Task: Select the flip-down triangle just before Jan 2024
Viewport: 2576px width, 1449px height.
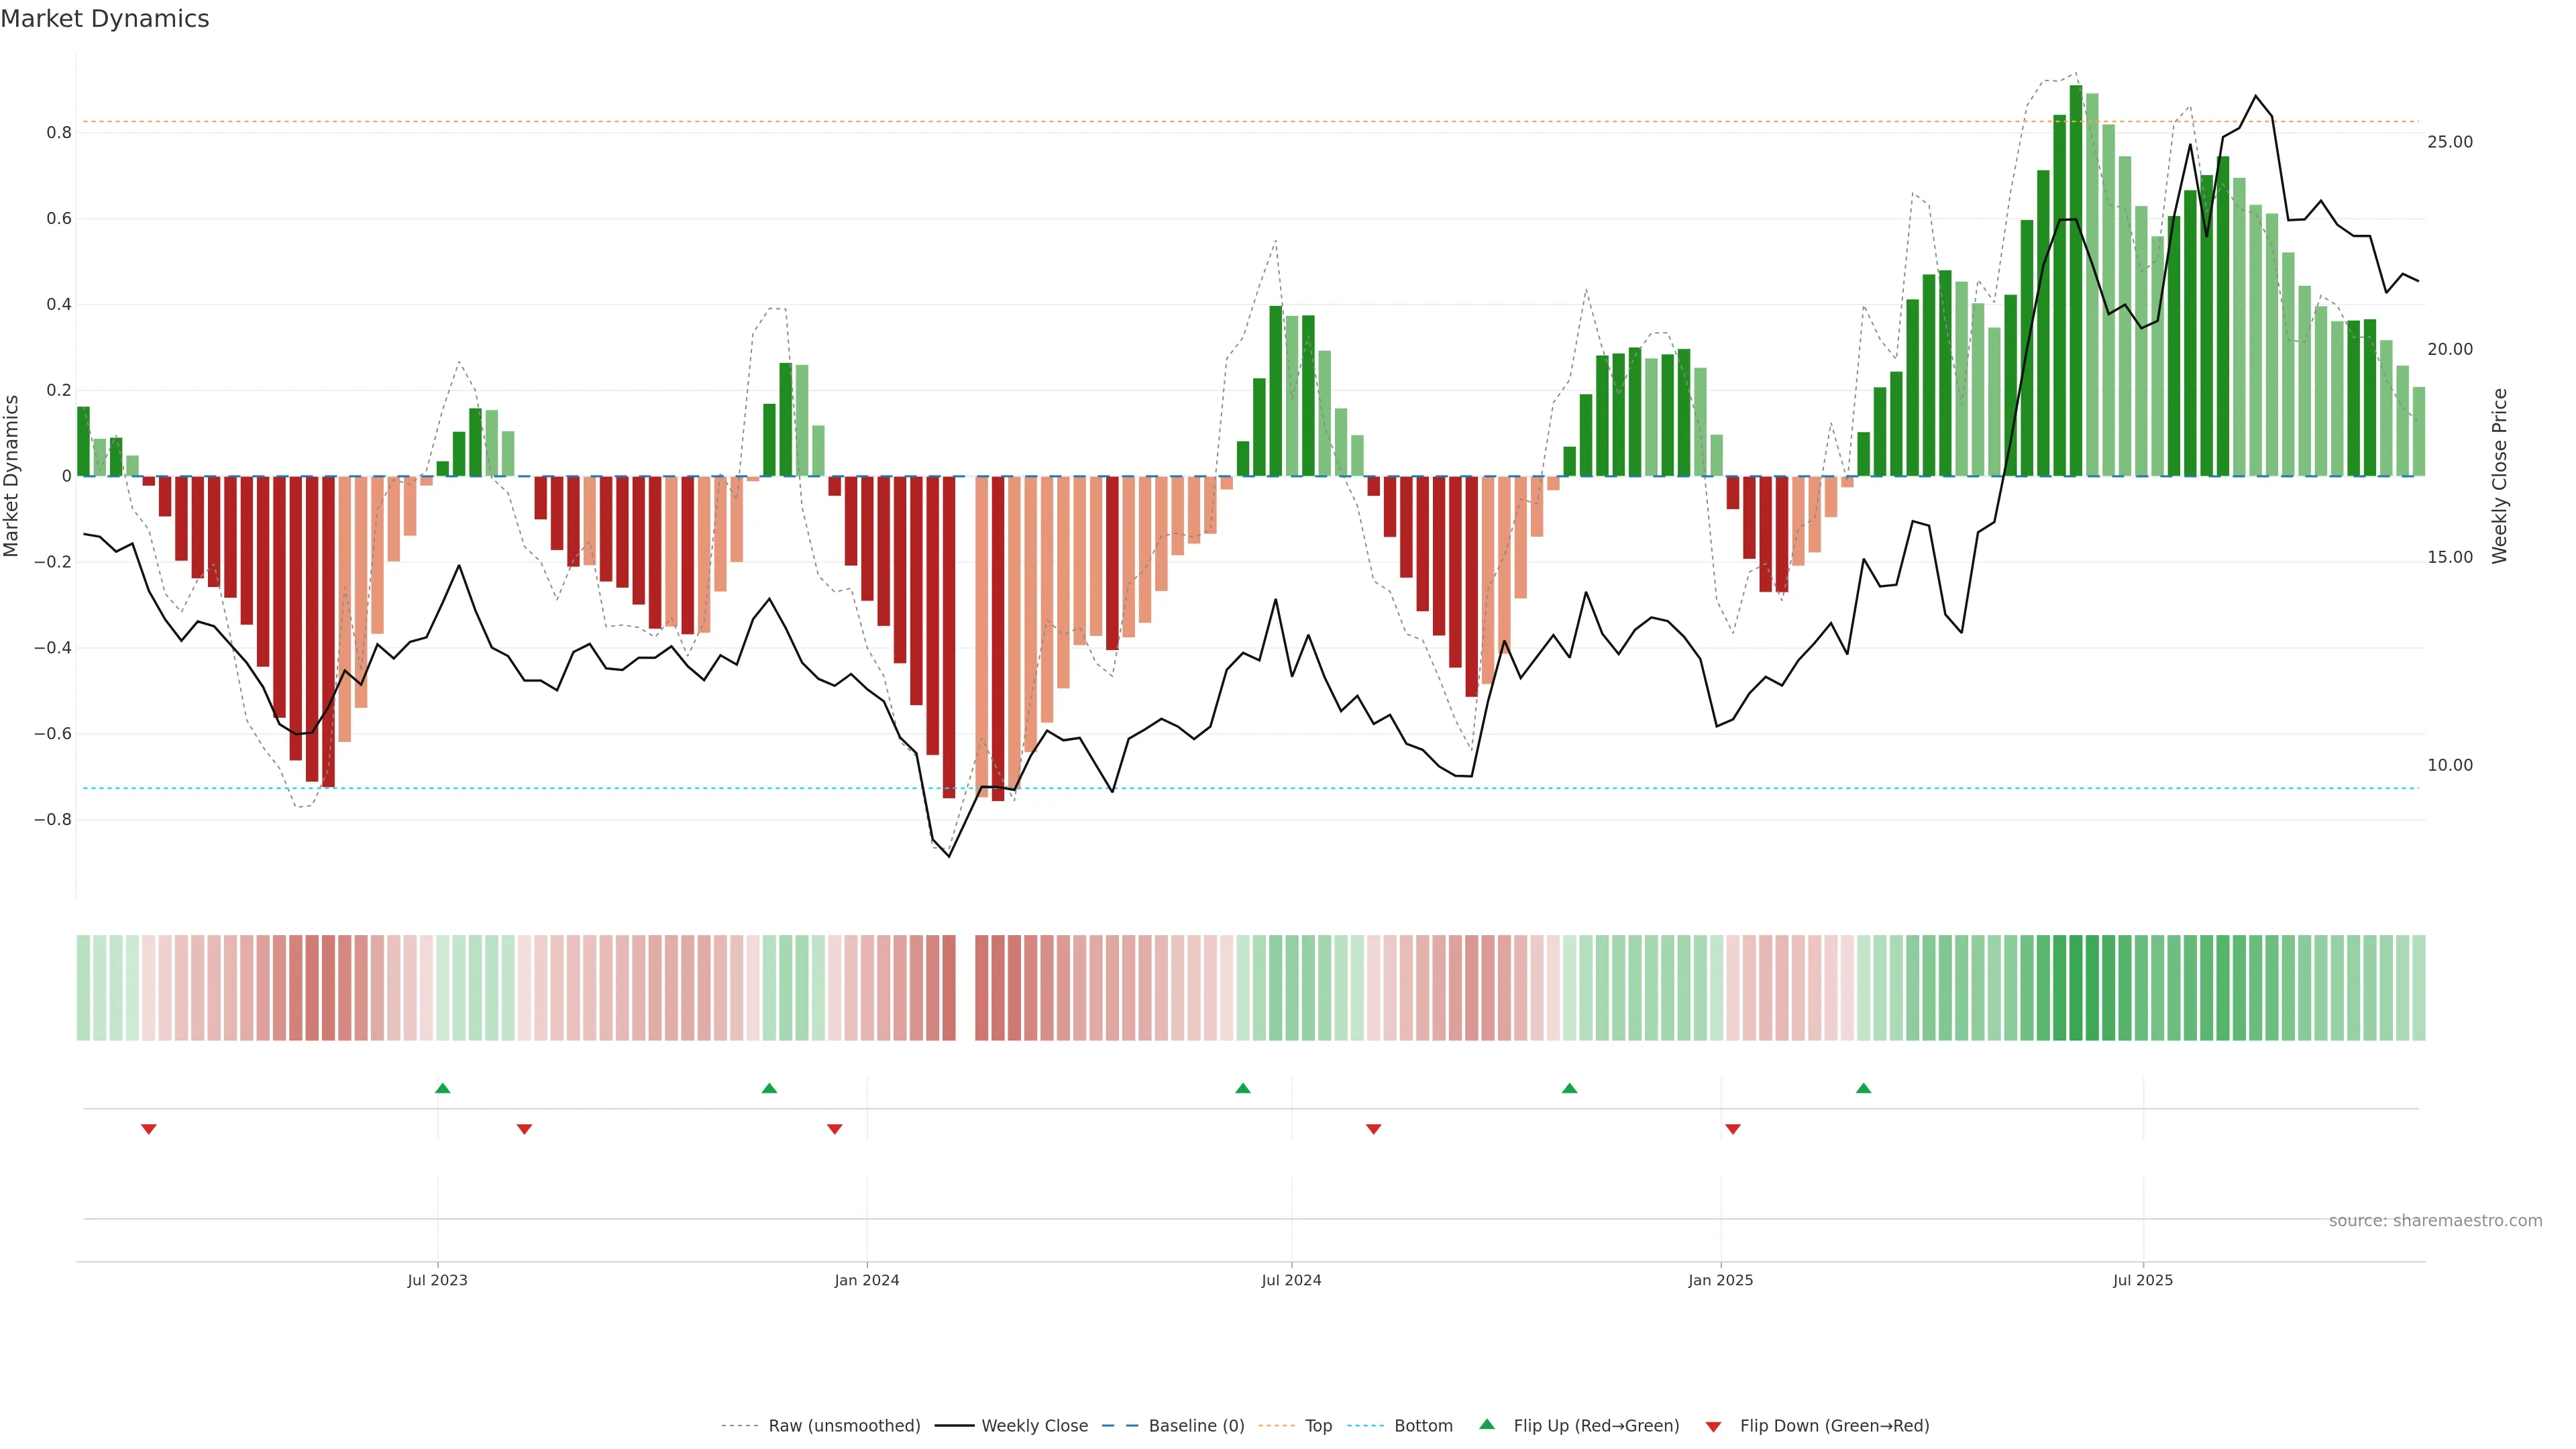Action: (x=835, y=1129)
